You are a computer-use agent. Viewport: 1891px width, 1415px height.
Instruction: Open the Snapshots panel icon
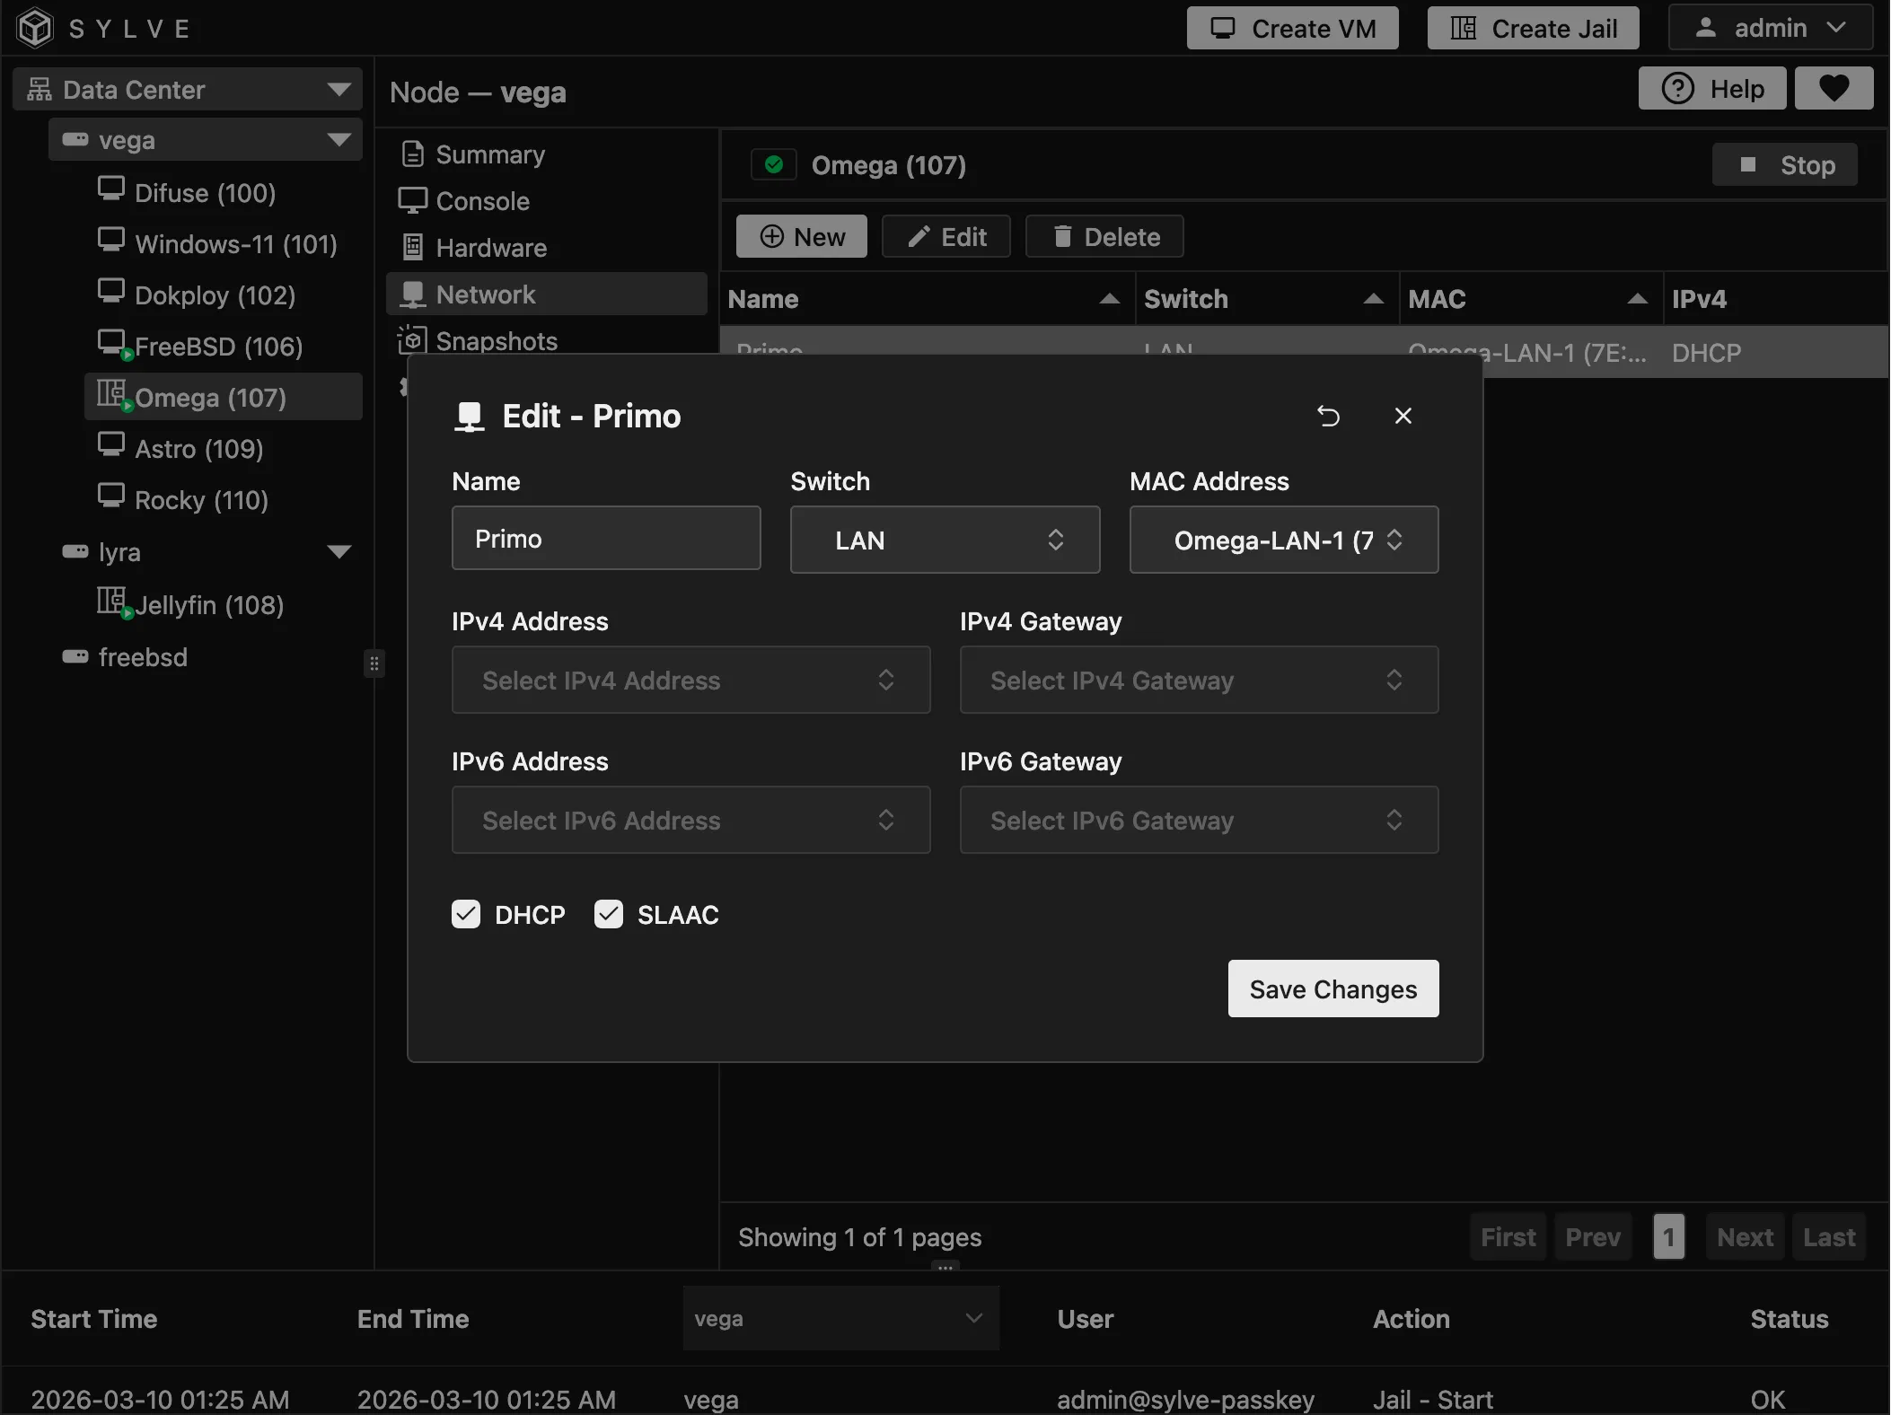tap(412, 340)
